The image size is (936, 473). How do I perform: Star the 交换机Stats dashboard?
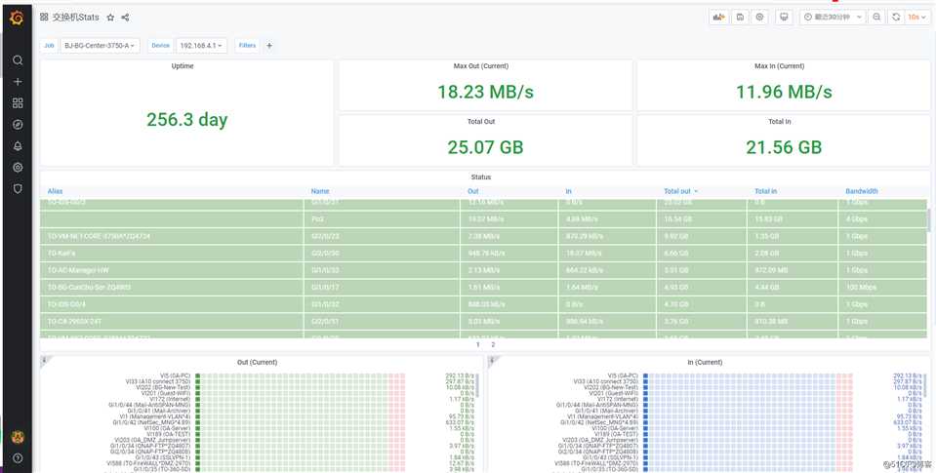tap(110, 18)
